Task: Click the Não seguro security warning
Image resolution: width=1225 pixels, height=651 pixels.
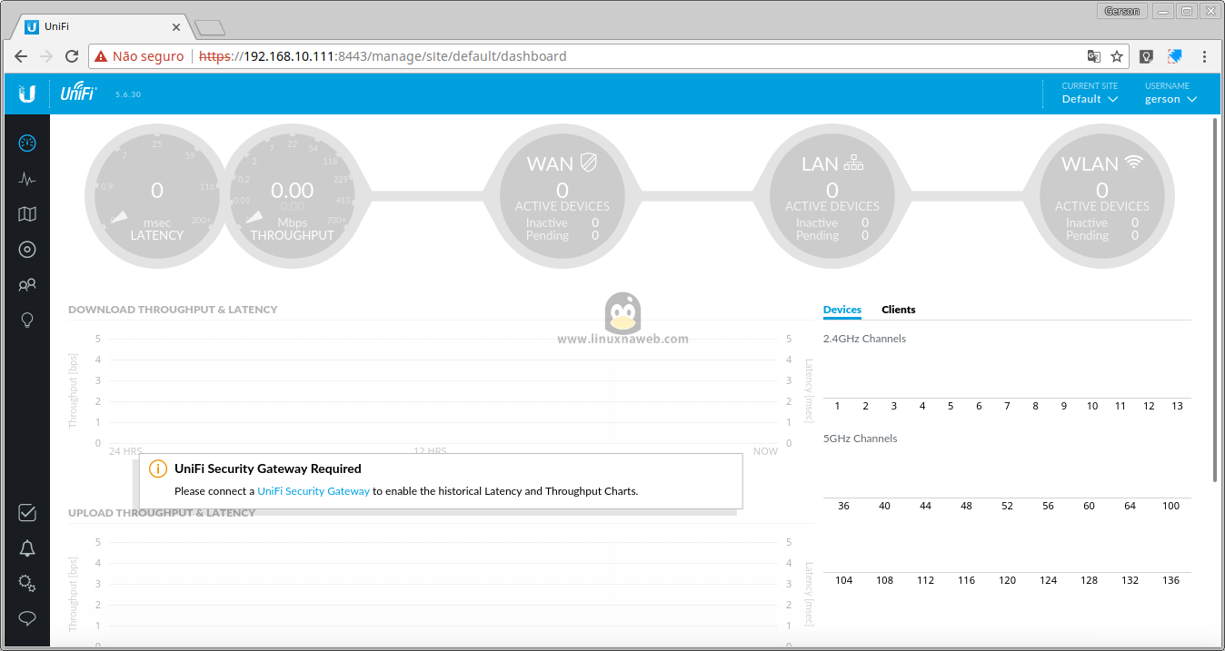Action: [139, 56]
